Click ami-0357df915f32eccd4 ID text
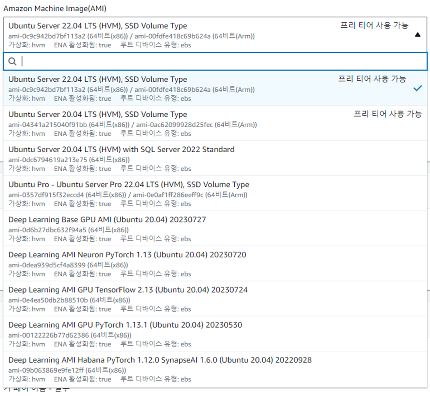This screenshot has width=430, height=396. [46, 195]
